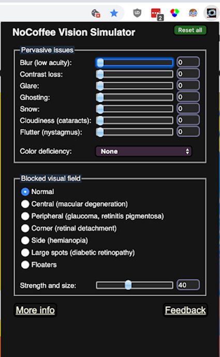The image size is (220, 357).
Task: Click the Blur (low acuity) slider track
Action: click(135, 63)
